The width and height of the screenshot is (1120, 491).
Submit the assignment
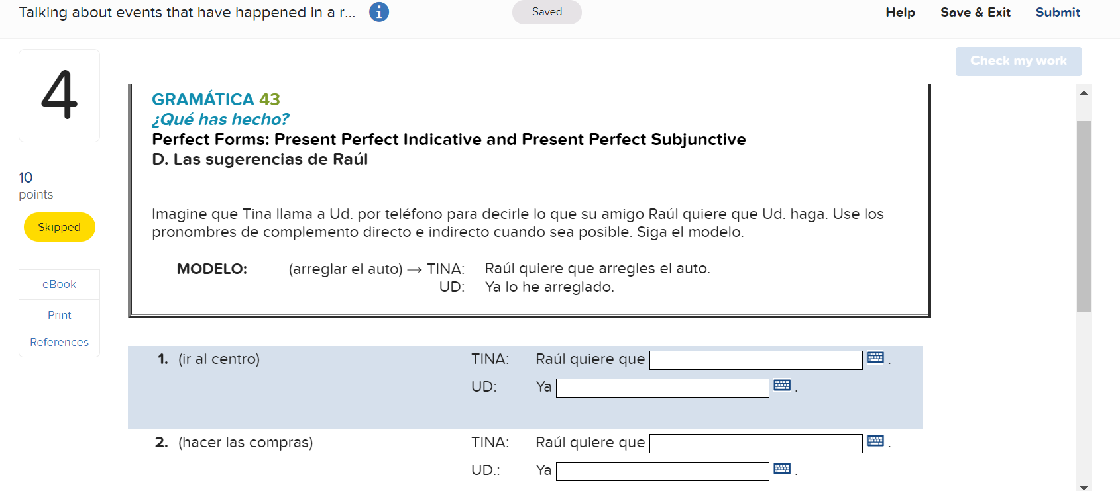pos(1058,12)
